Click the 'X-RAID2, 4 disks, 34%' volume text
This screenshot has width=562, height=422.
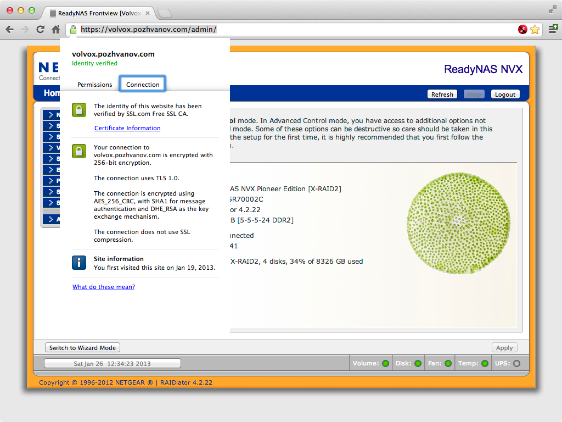pyautogui.click(x=296, y=261)
